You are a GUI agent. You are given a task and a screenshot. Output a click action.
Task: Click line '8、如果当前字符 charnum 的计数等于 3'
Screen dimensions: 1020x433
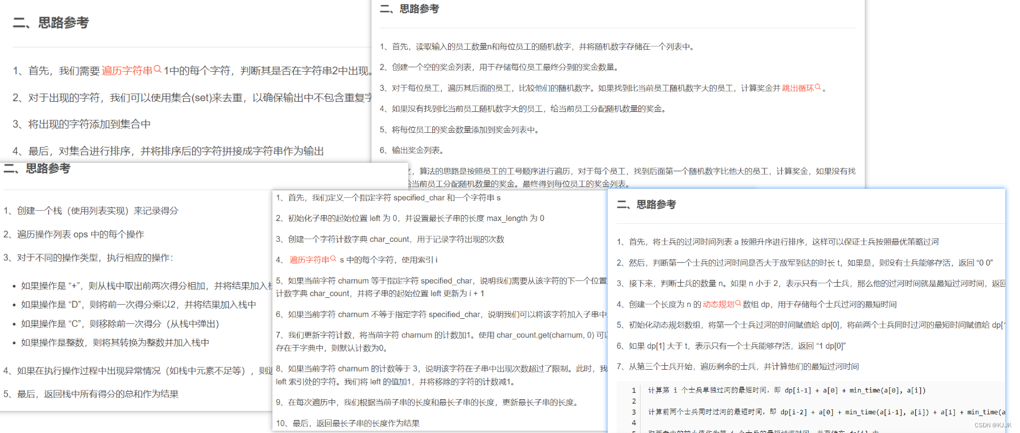pyautogui.click(x=441, y=375)
